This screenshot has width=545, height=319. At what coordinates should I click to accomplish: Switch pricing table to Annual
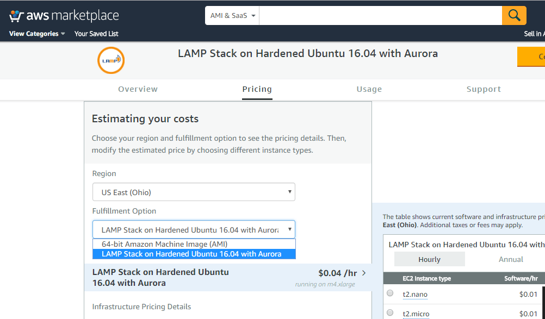point(511,259)
